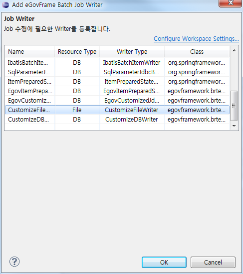This screenshot has height=274, width=243.
Task: Click class cell in IbatisBatchItemWriter row
Action: 197,63
